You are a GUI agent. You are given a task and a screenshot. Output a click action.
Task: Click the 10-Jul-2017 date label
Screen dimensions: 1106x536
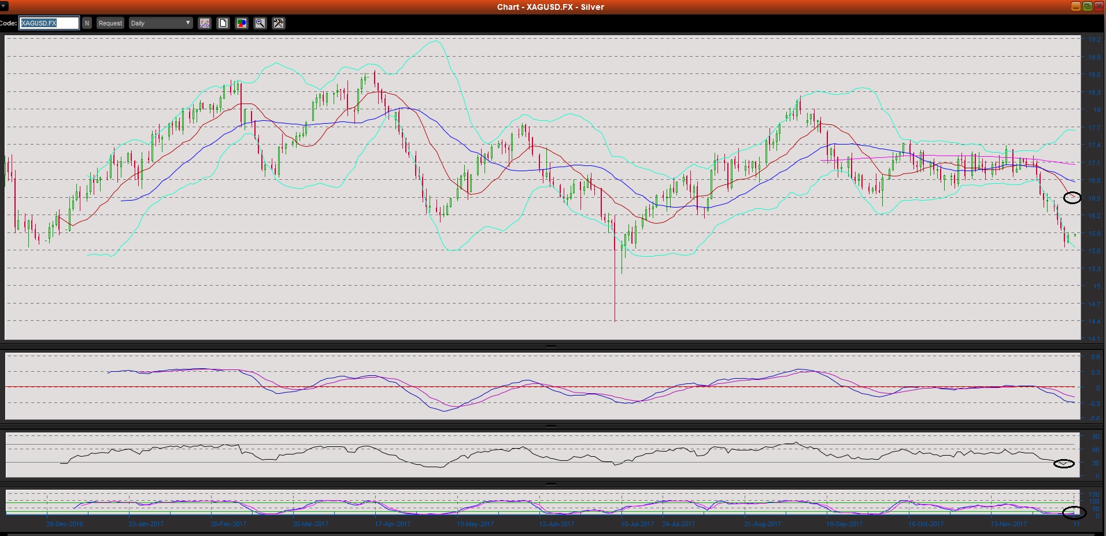pos(638,524)
